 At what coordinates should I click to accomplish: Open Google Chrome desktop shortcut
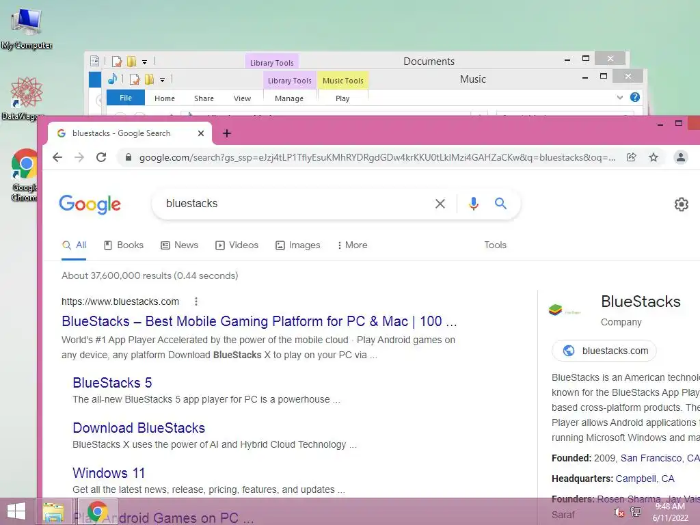(24, 175)
